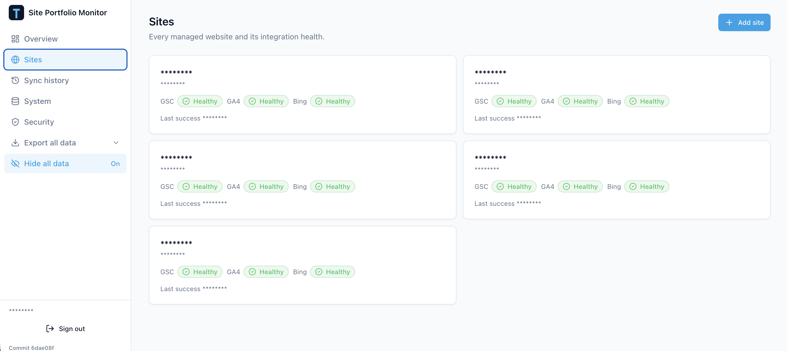Click the Commit 6dae08f text

(x=31, y=348)
